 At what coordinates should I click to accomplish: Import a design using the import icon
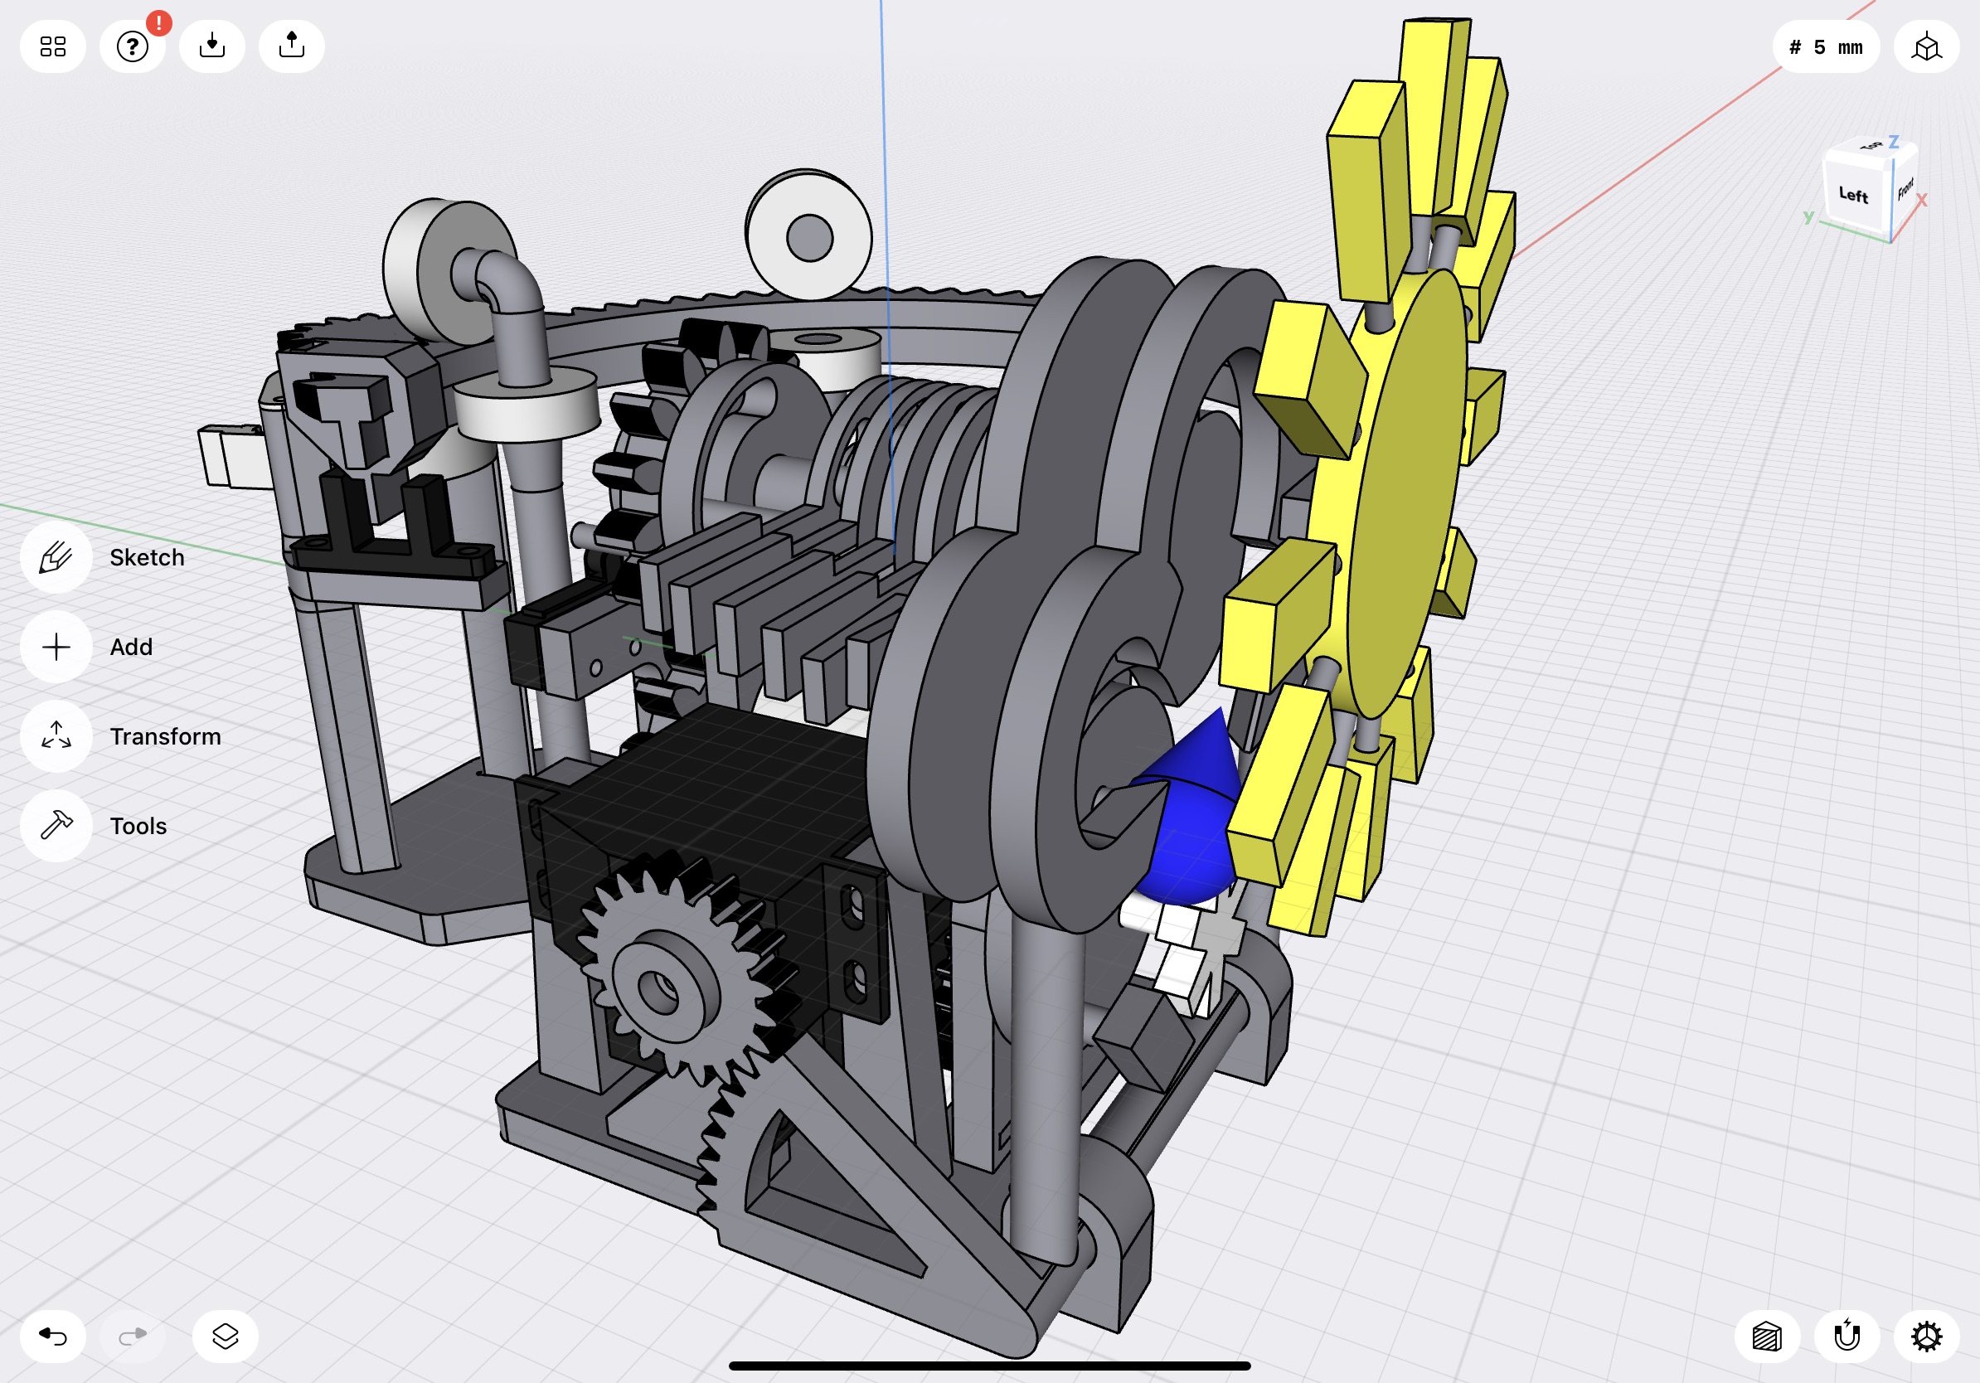(x=211, y=46)
